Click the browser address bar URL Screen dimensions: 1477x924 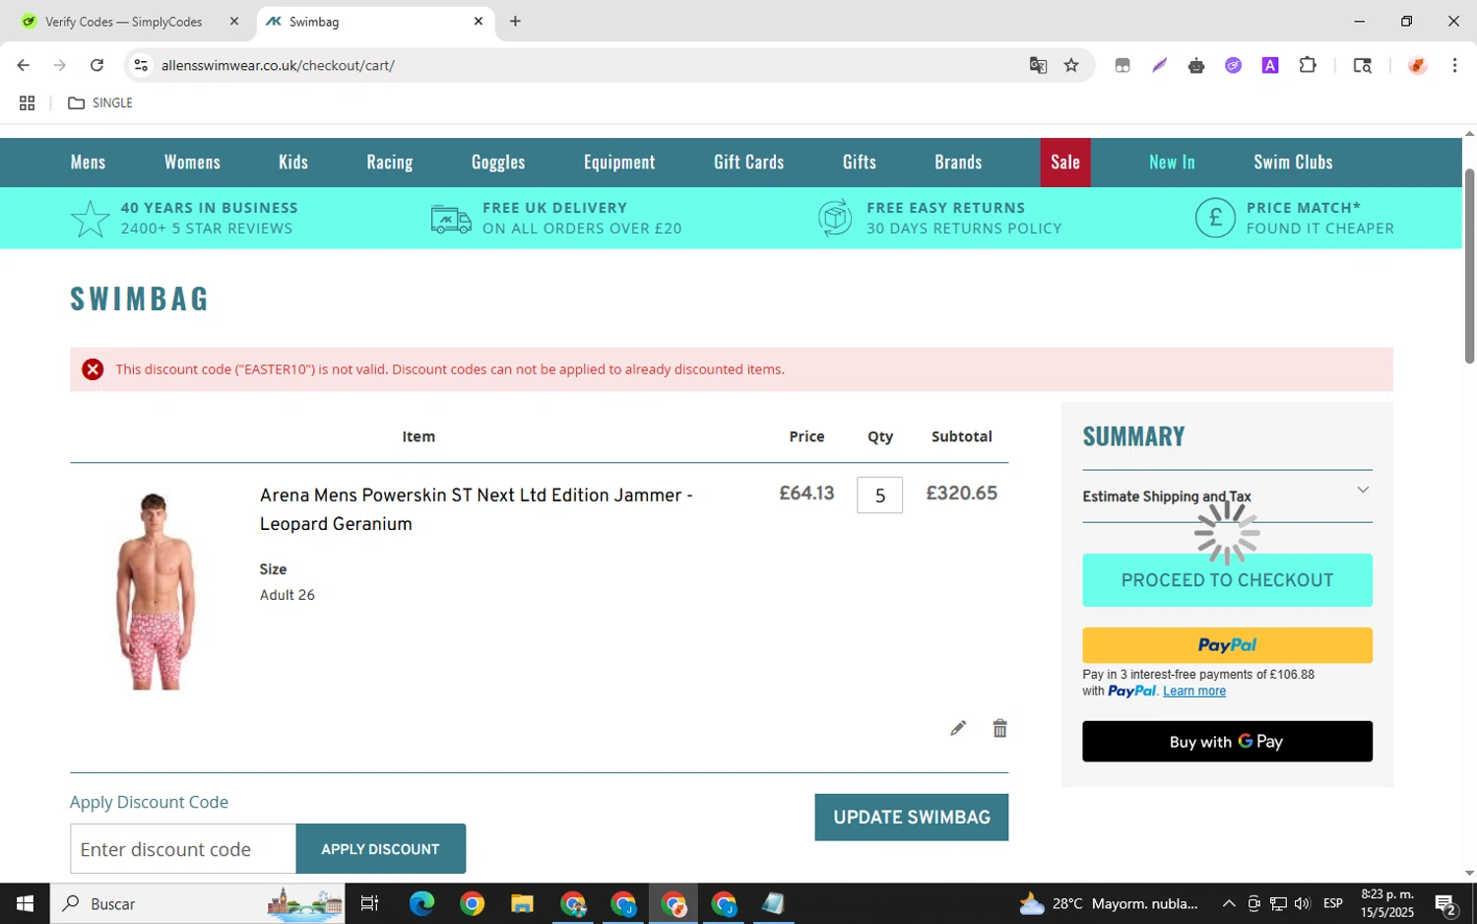pyautogui.click(x=278, y=65)
